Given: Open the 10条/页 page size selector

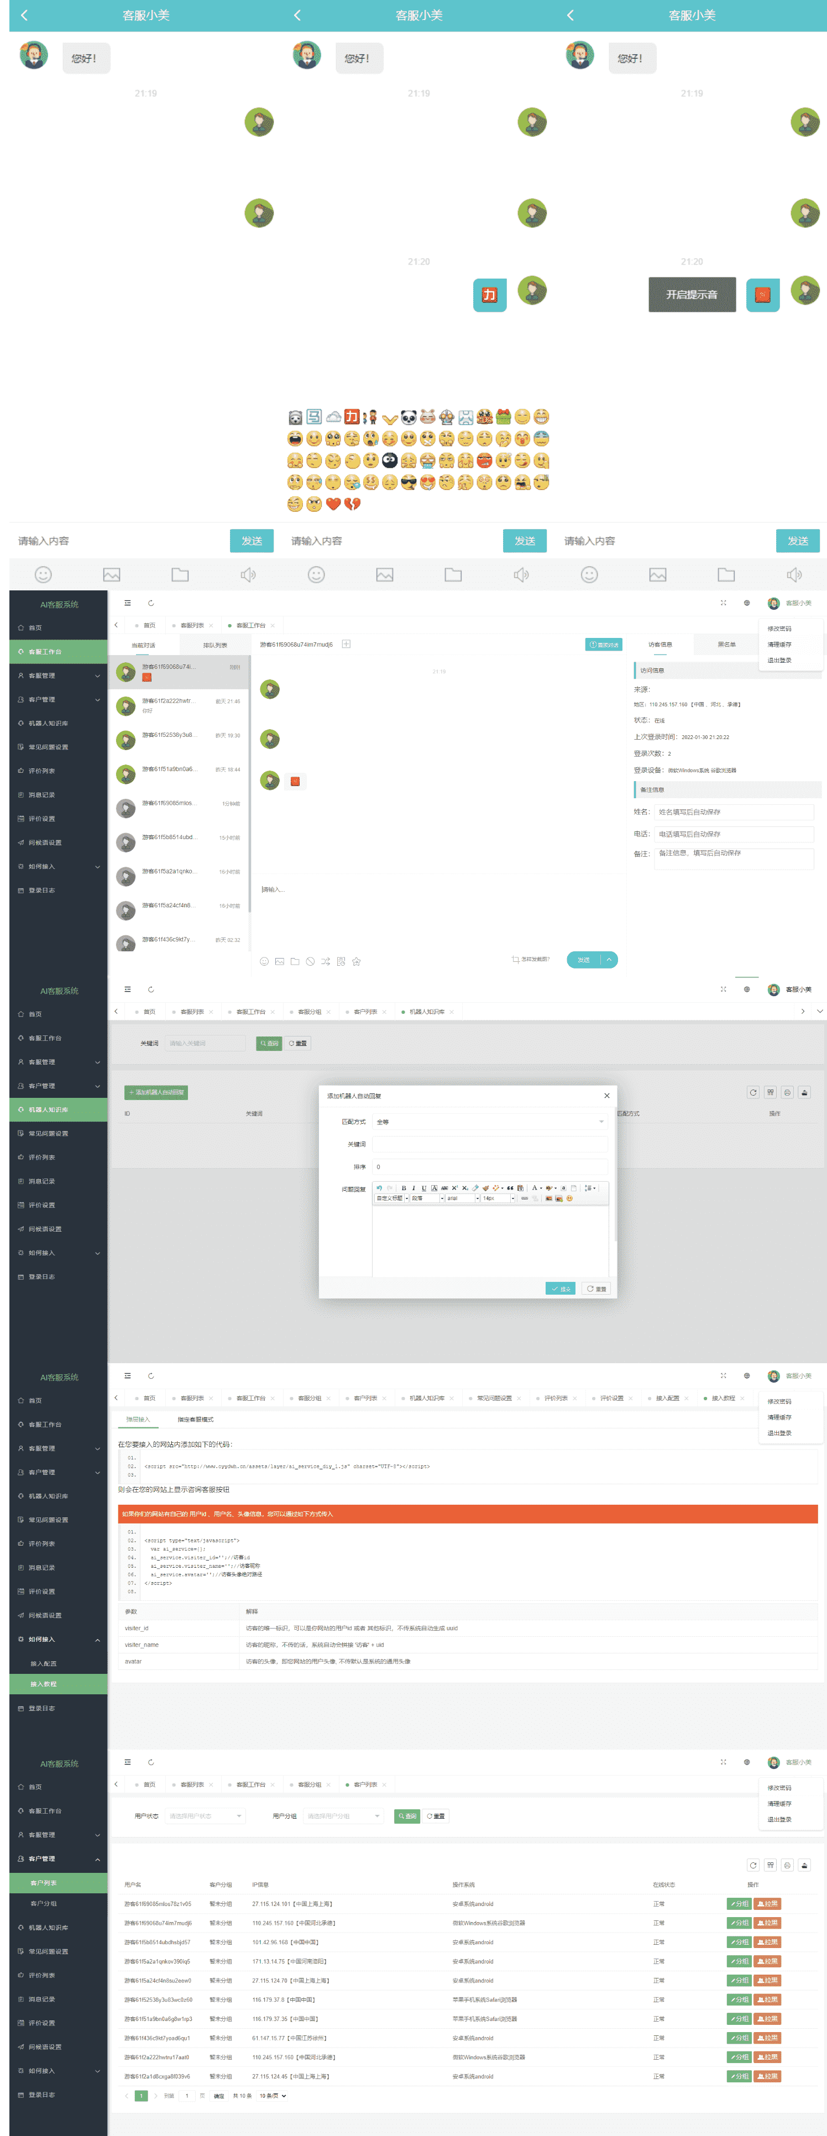Looking at the screenshot, I should (x=272, y=2095).
